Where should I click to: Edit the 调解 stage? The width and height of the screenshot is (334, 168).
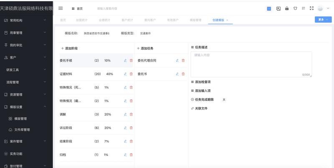125,114
